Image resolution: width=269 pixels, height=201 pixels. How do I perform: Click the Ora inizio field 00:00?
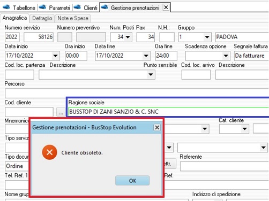pos(76,56)
